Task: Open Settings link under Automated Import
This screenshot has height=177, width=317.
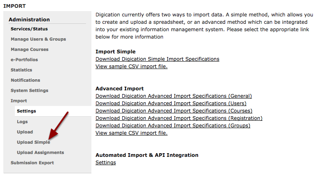Action: click(x=105, y=163)
